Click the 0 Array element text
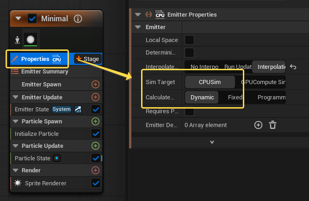The width and height of the screenshot is (309, 201). tap(205, 125)
